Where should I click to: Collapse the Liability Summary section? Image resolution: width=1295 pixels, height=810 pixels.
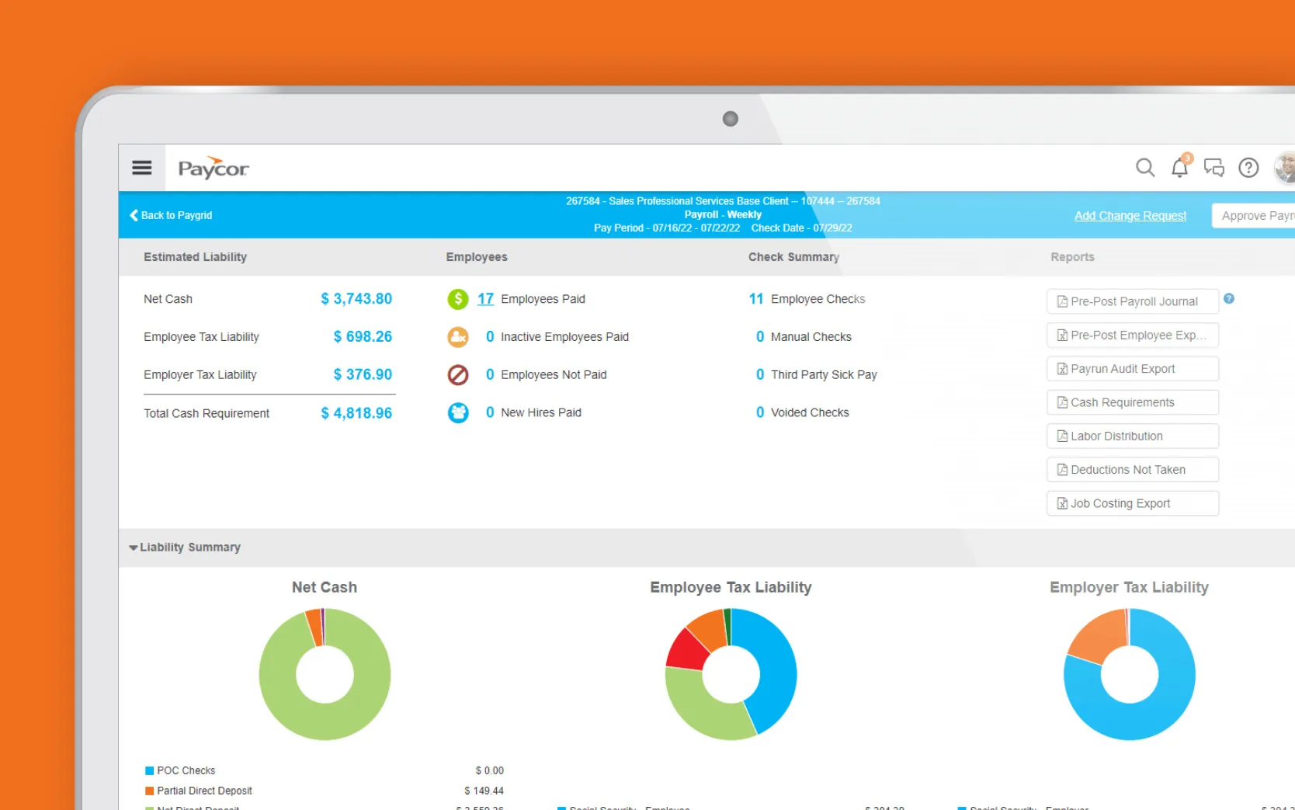point(185,548)
